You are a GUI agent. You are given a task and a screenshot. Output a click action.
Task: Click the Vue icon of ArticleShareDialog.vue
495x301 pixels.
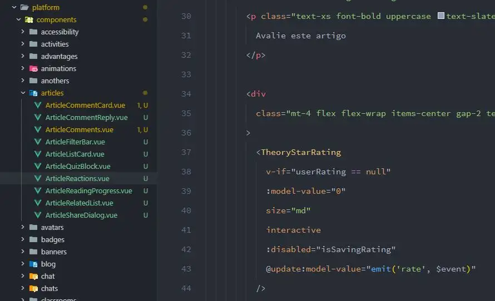tap(38, 215)
